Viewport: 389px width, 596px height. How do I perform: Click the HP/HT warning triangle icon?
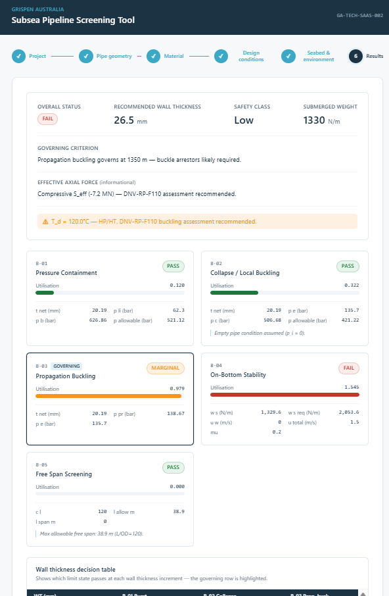(x=45, y=222)
